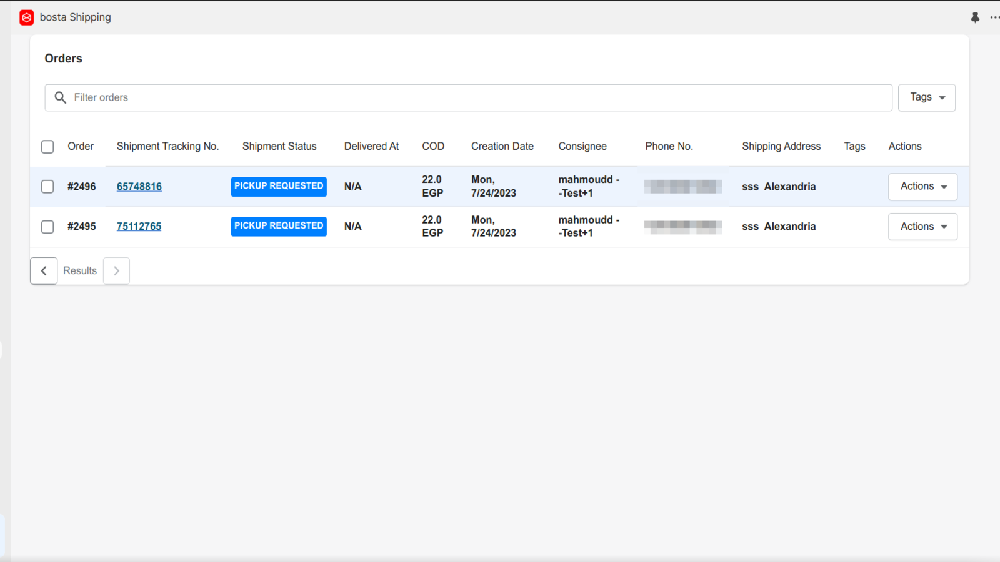The image size is (1000, 562).
Task: Click the Creation Date column header
Action: click(x=502, y=146)
